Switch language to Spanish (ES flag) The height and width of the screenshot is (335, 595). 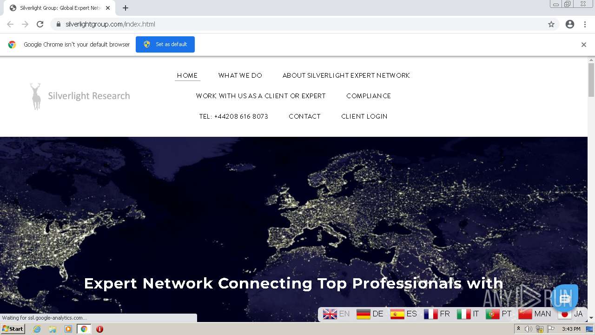coord(403,314)
